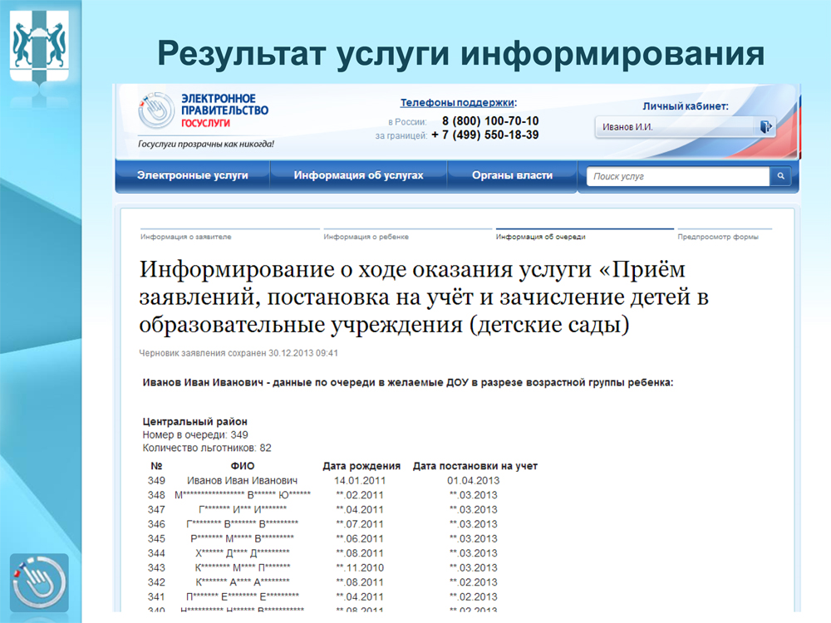
Task: Open the Информация об услугах menu
Action: (x=358, y=175)
